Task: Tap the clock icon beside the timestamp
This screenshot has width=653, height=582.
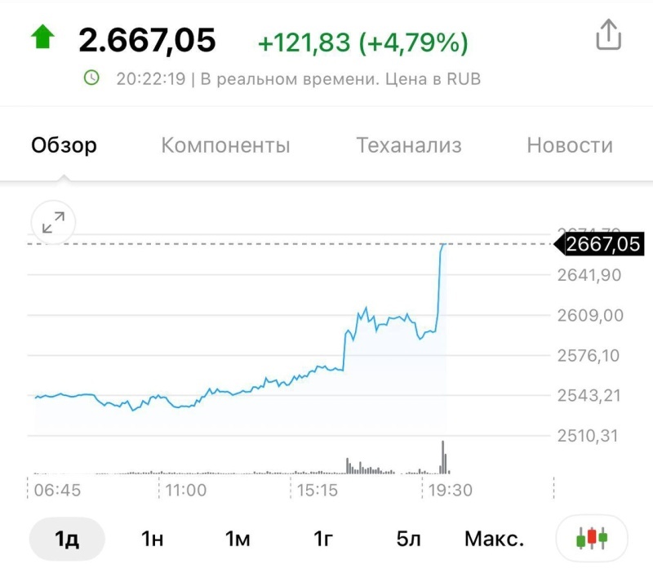Action: (x=91, y=78)
